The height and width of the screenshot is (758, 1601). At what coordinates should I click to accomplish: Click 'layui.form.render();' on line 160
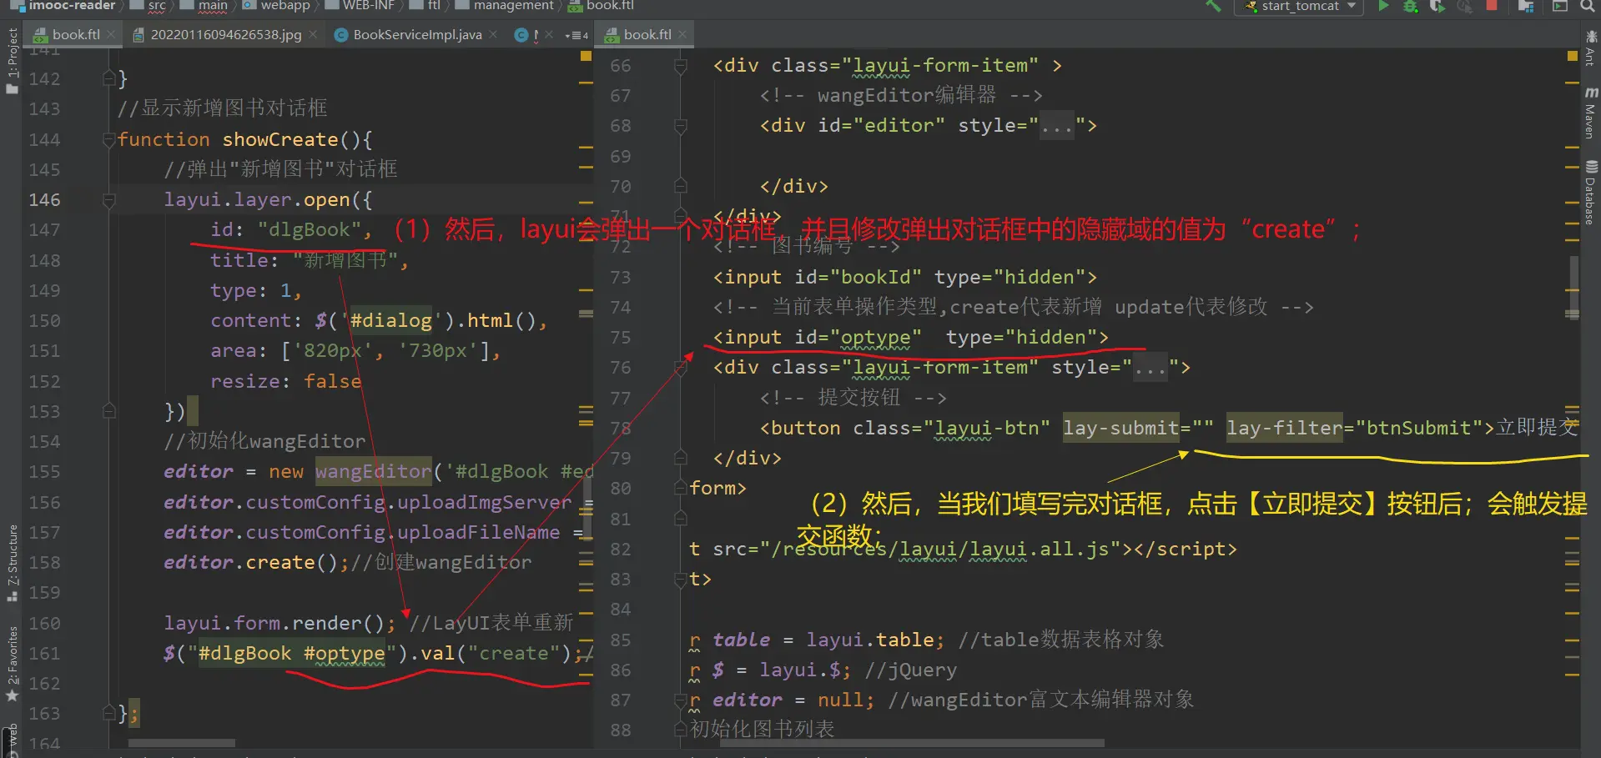click(279, 623)
